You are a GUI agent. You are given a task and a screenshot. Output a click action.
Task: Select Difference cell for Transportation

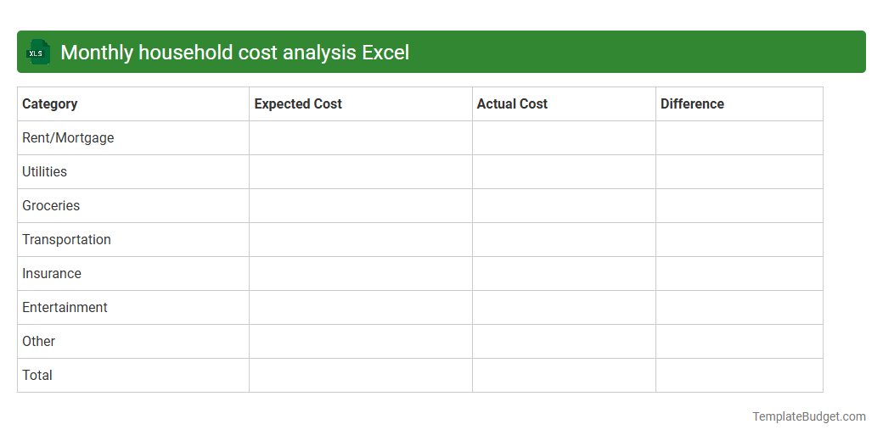740,240
